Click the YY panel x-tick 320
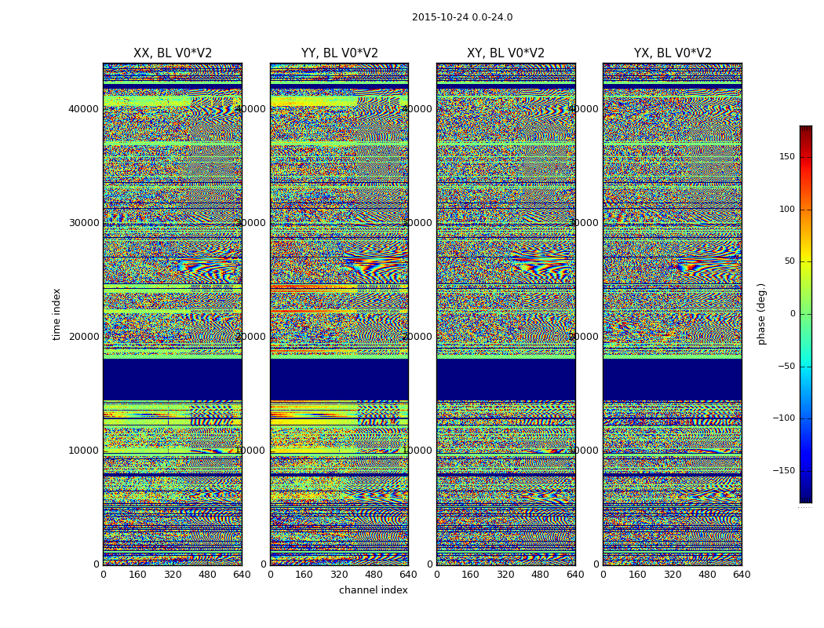Screen dimensions: 824x628 (x=339, y=575)
